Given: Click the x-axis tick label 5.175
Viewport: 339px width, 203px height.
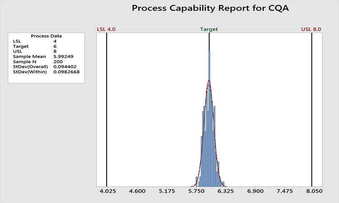Looking at the screenshot, I should pyautogui.click(x=167, y=191).
